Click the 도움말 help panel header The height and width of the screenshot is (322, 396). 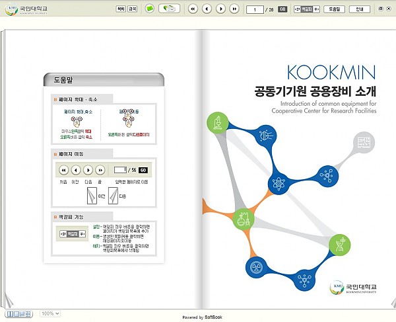point(104,80)
